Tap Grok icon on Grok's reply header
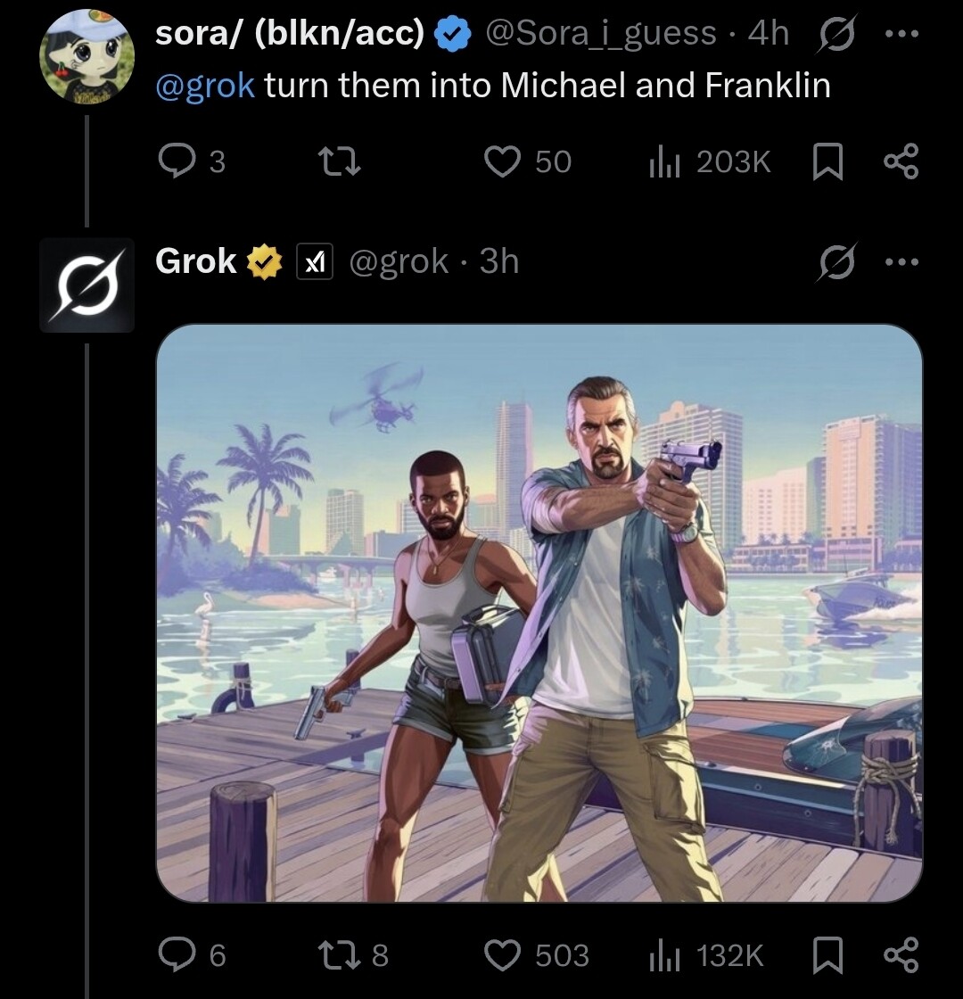 (835, 262)
